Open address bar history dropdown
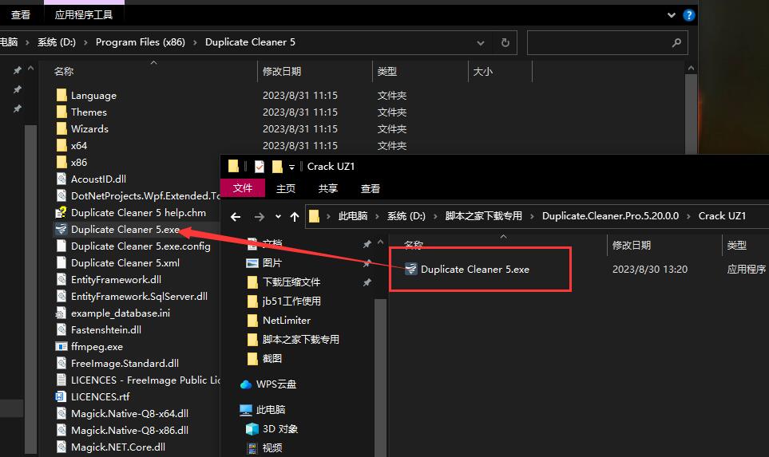769x457 pixels. (481, 43)
